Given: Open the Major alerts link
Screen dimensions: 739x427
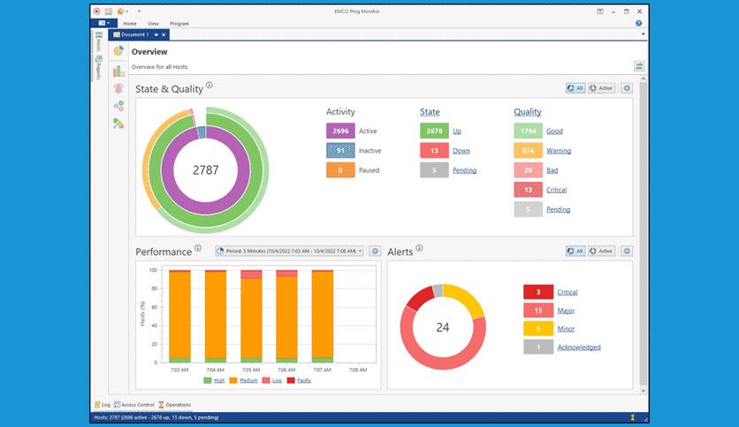Looking at the screenshot, I should coord(566,311).
